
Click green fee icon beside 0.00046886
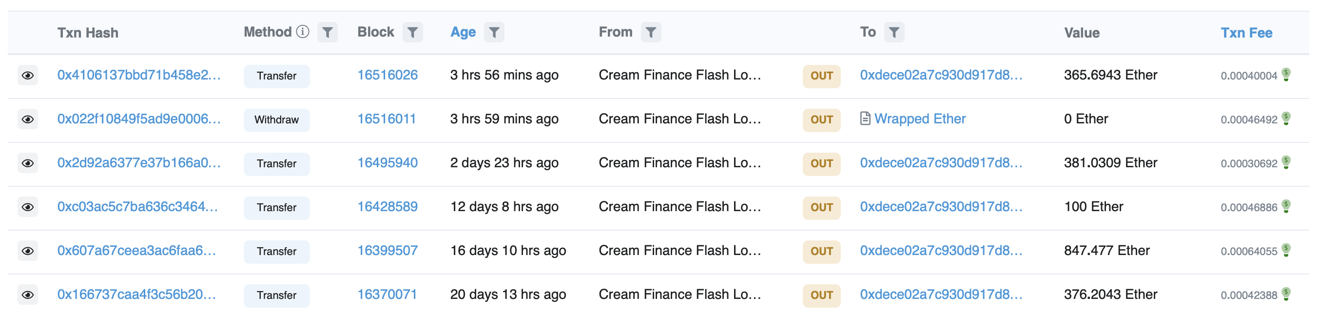coord(1286,206)
